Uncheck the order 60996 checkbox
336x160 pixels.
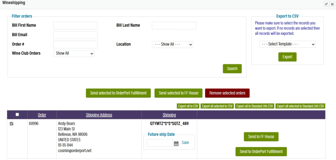tap(12, 124)
